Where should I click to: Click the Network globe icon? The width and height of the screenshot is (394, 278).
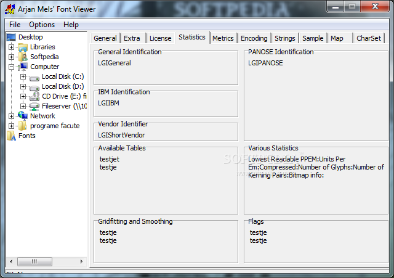coord(23,116)
